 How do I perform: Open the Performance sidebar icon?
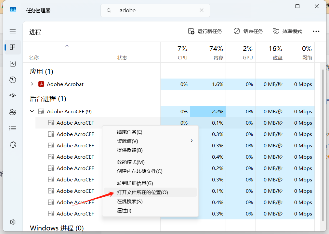pyautogui.click(x=13, y=64)
